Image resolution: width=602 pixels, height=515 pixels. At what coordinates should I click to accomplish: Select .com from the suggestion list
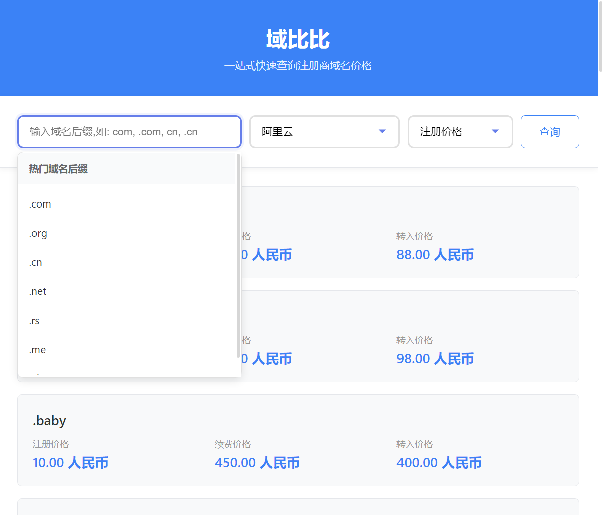click(40, 204)
